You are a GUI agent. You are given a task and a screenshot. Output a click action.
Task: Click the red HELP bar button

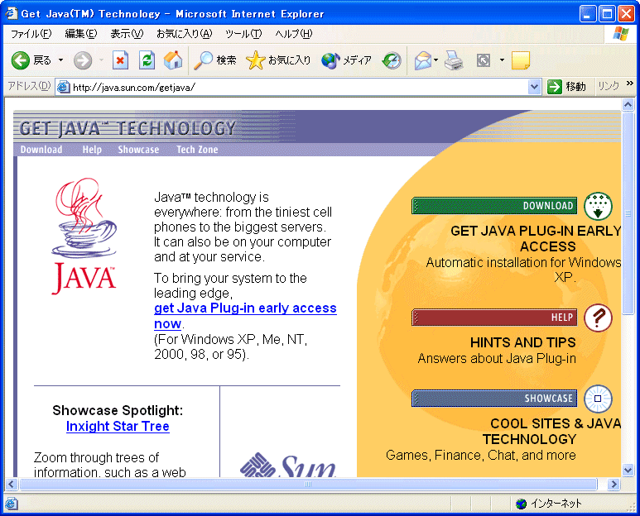tap(494, 317)
